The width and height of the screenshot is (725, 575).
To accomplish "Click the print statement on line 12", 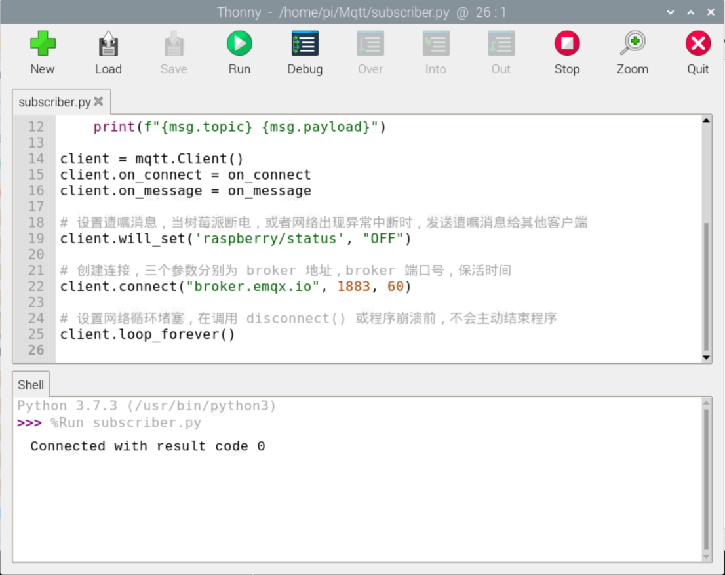I will [239, 127].
